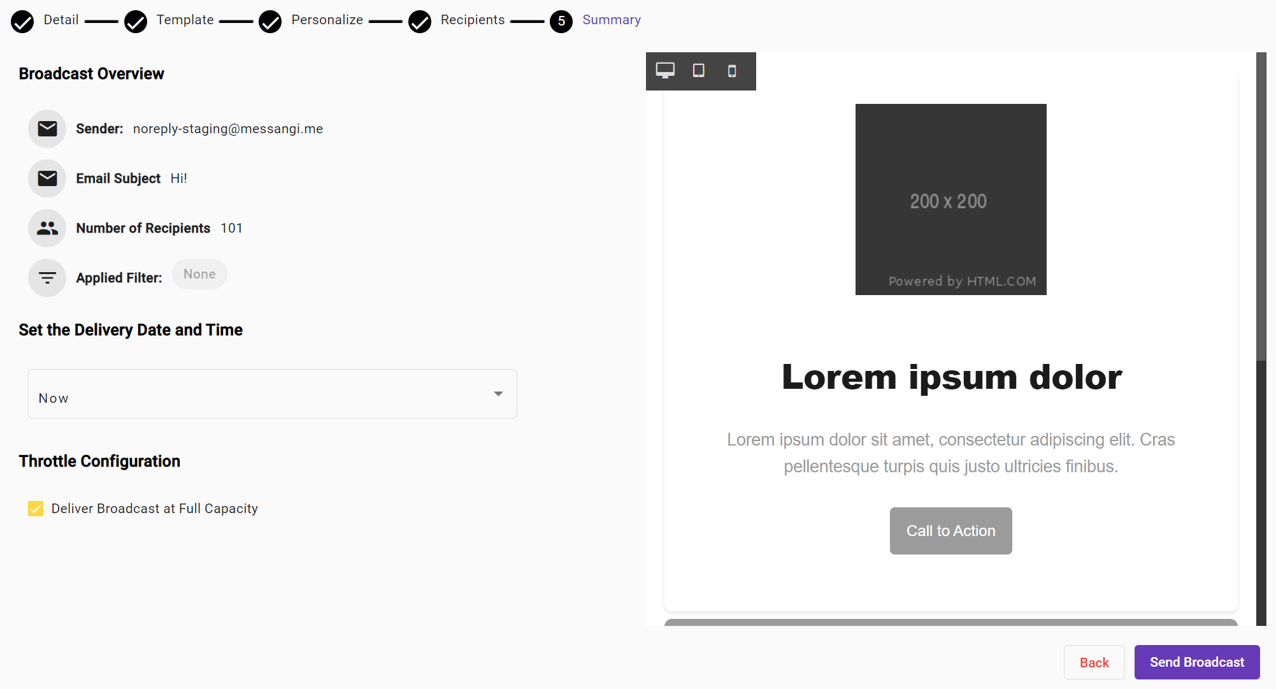This screenshot has height=689, width=1276.
Task: Switch preview to desktop view icon
Action: pos(665,70)
